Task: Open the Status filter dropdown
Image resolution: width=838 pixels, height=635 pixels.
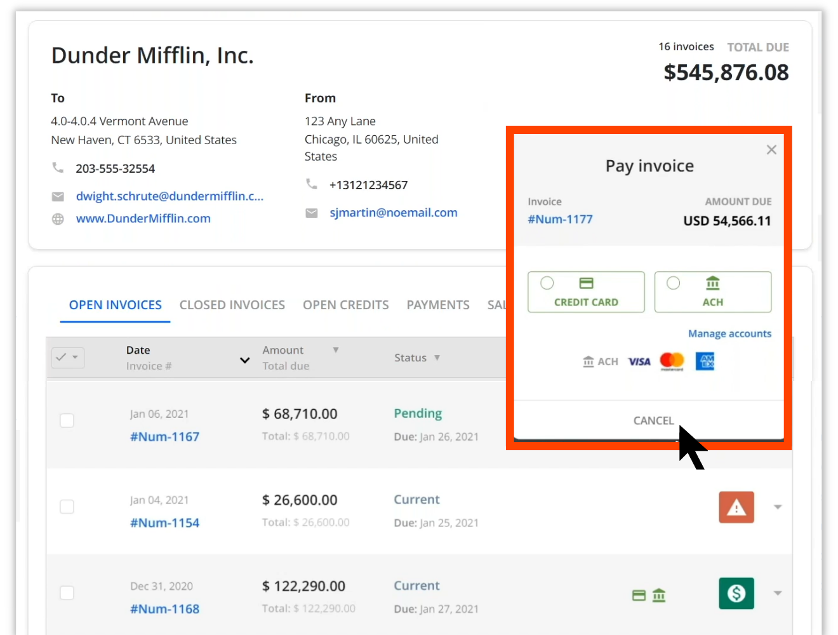Action: click(x=437, y=358)
